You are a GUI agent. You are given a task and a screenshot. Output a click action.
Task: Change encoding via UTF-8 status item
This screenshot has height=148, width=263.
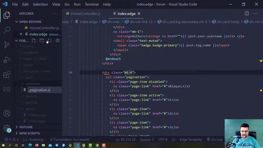163,139
